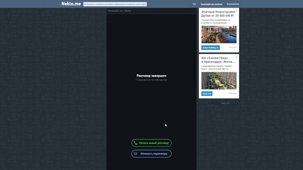Click the report link under 'Разговор завершен'
The image size is (303, 170).
tap(151, 80)
